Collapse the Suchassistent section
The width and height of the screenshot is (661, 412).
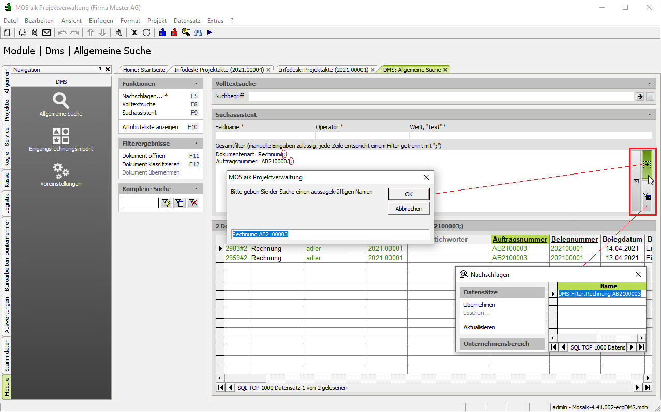coord(649,115)
